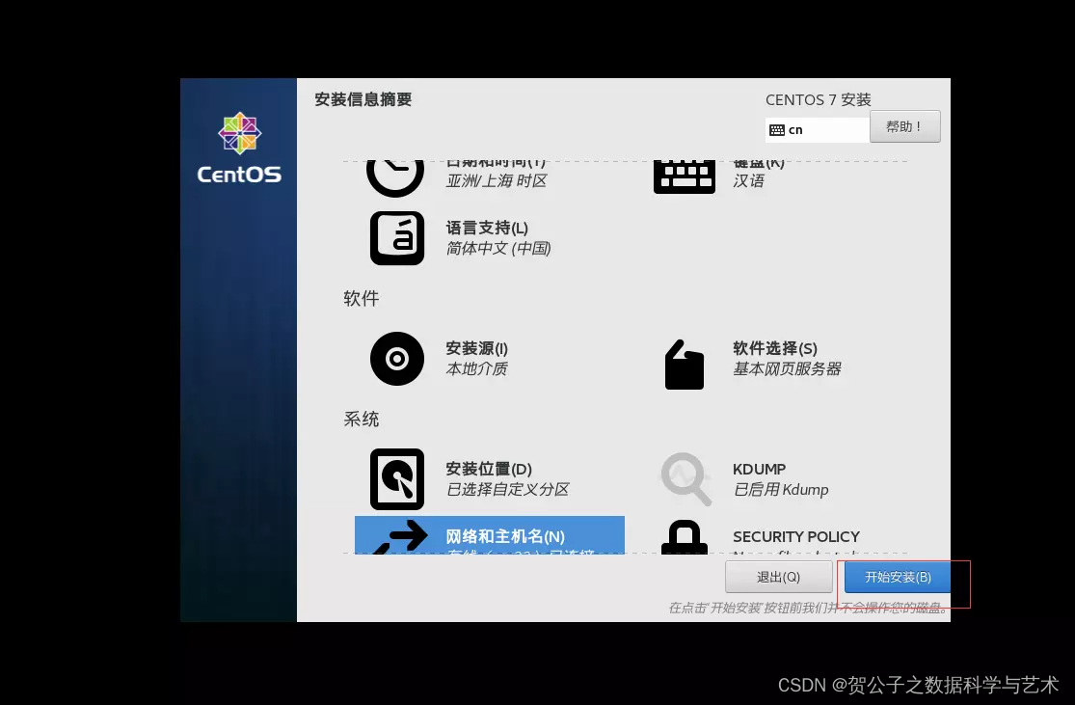
Task: Click the 退出(Q) quit button
Action: (781, 576)
